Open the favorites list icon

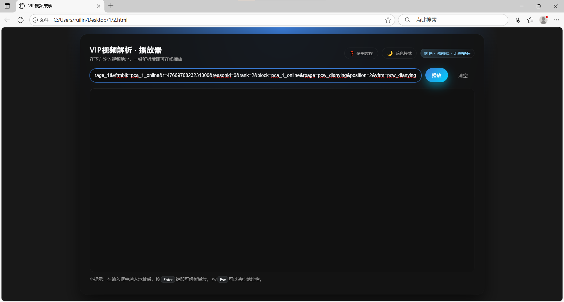[x=531, y=20]
